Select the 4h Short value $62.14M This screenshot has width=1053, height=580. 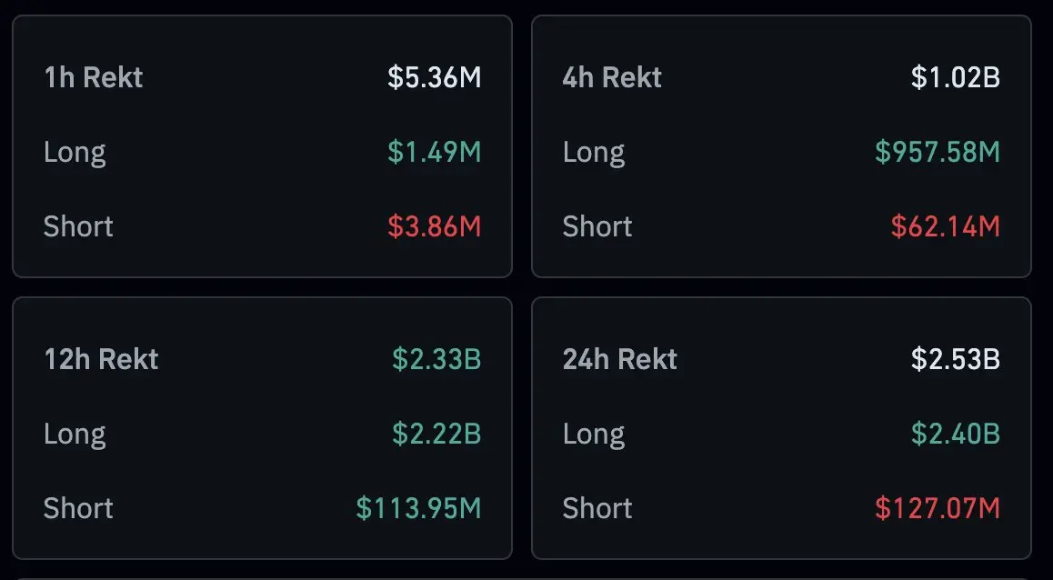coord(945,225)
